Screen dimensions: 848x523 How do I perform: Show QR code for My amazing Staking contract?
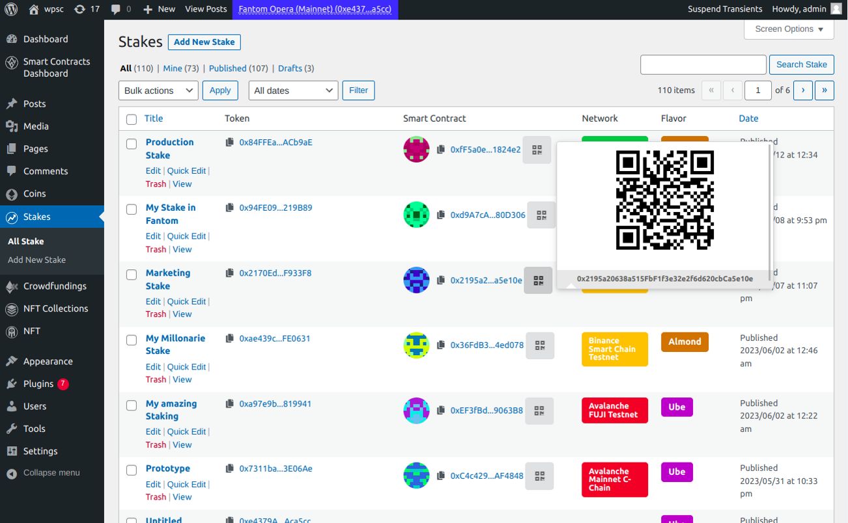point(539,410)
